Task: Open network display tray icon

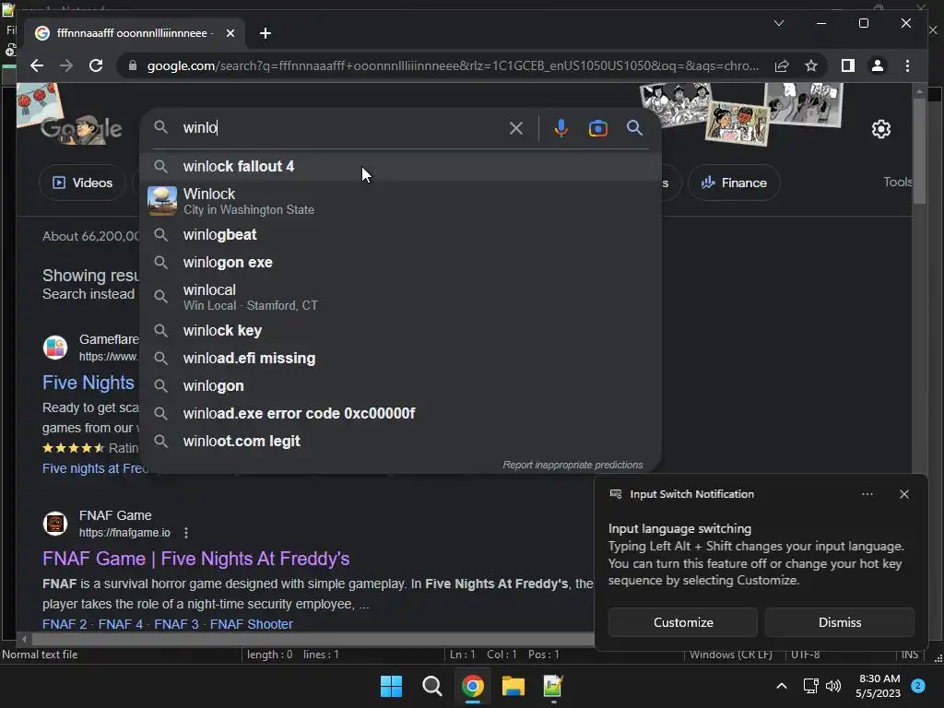Action: pos(810,686)
